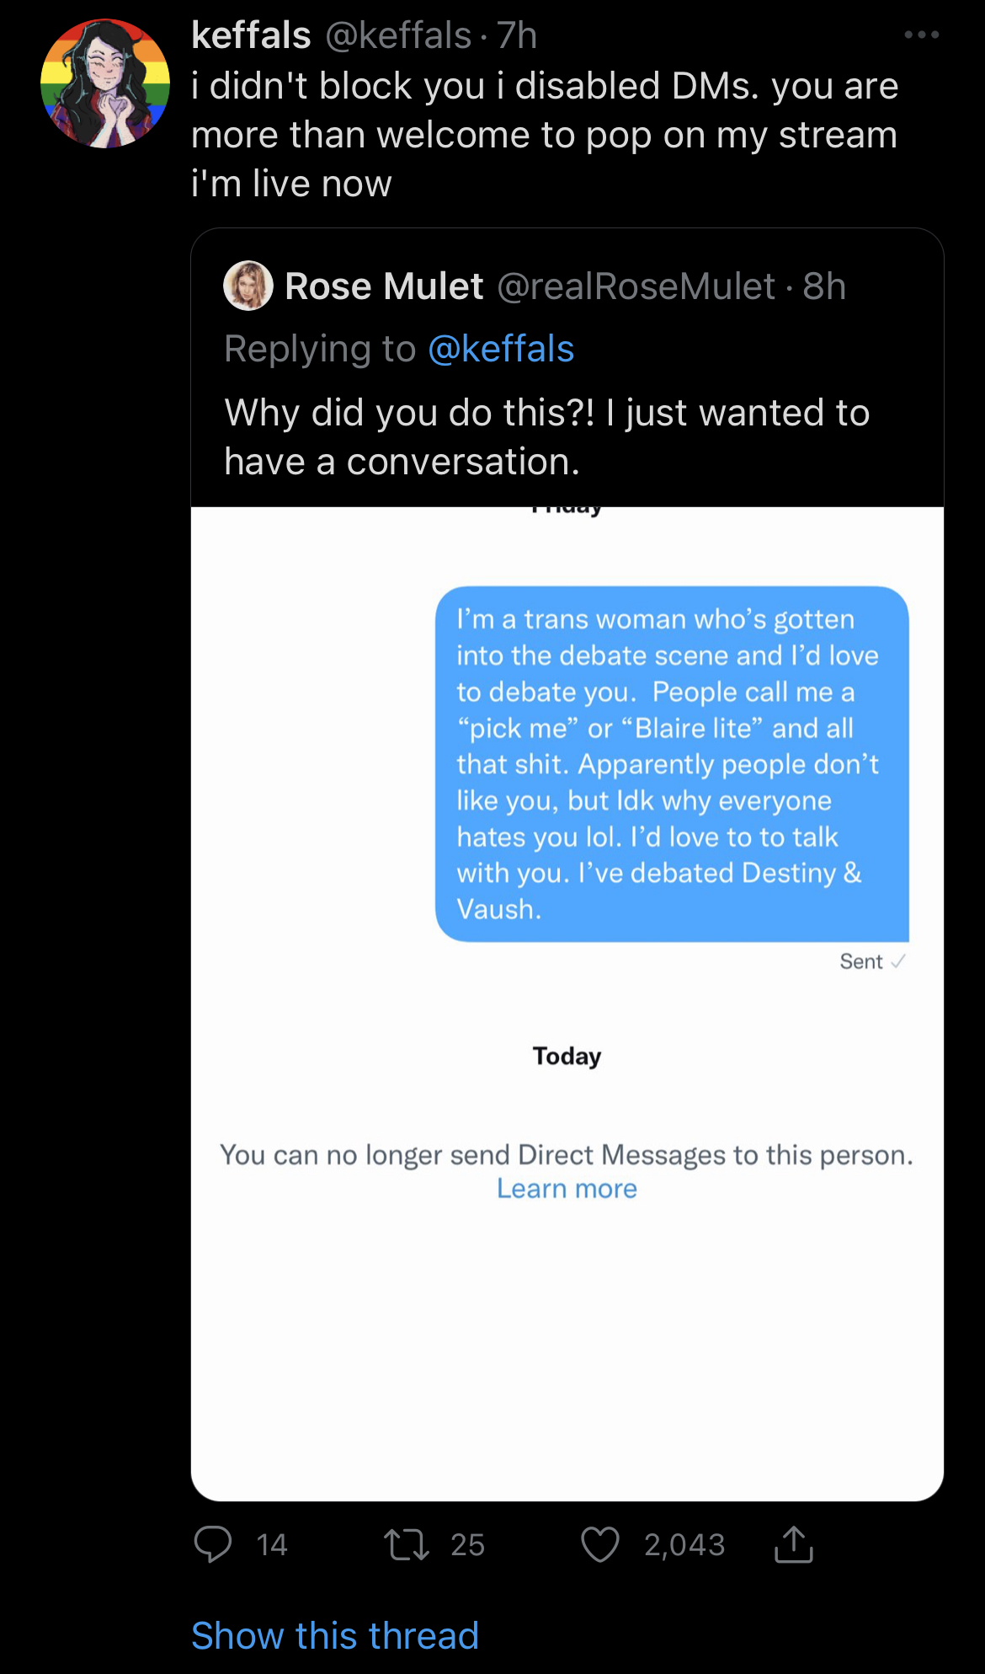Open the @realRoseMulet handle
Image resolution: width=985 pixels, height=1674 pixels.
636,286
